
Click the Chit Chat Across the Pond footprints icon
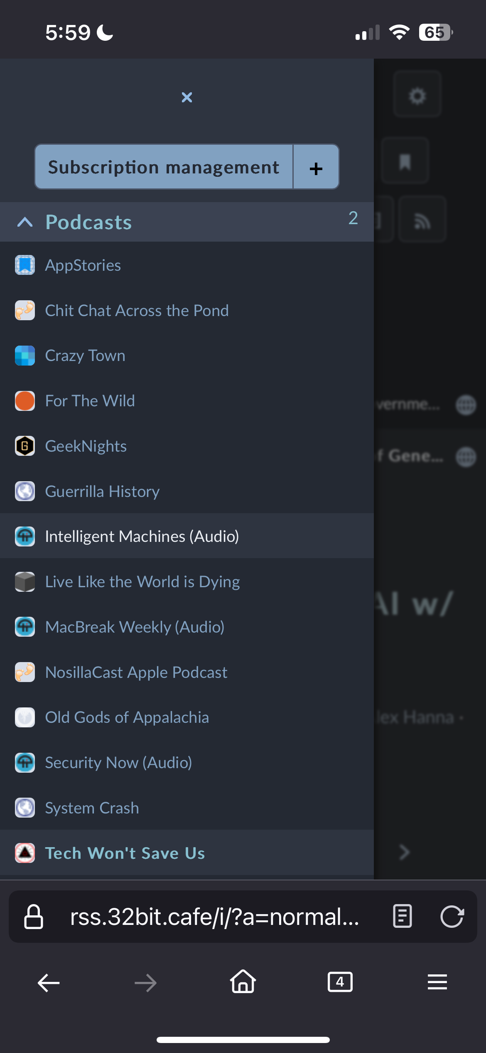pos(25,310)
